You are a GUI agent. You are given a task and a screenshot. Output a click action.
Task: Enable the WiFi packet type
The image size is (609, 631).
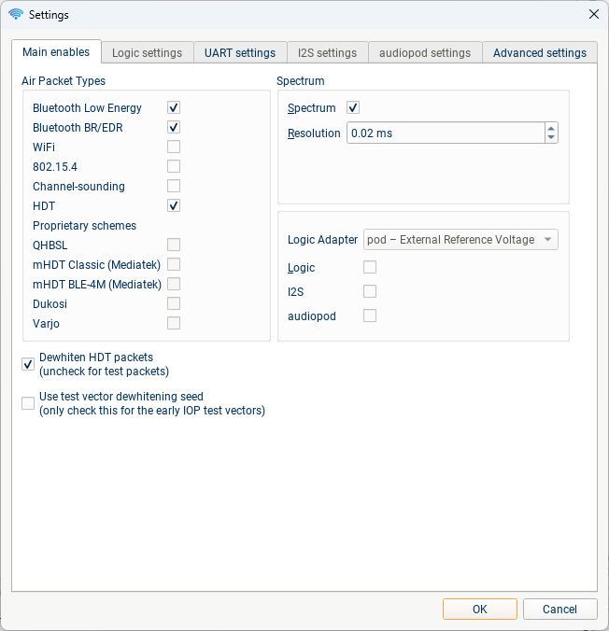pyautogui.click(x=174, y=147)
